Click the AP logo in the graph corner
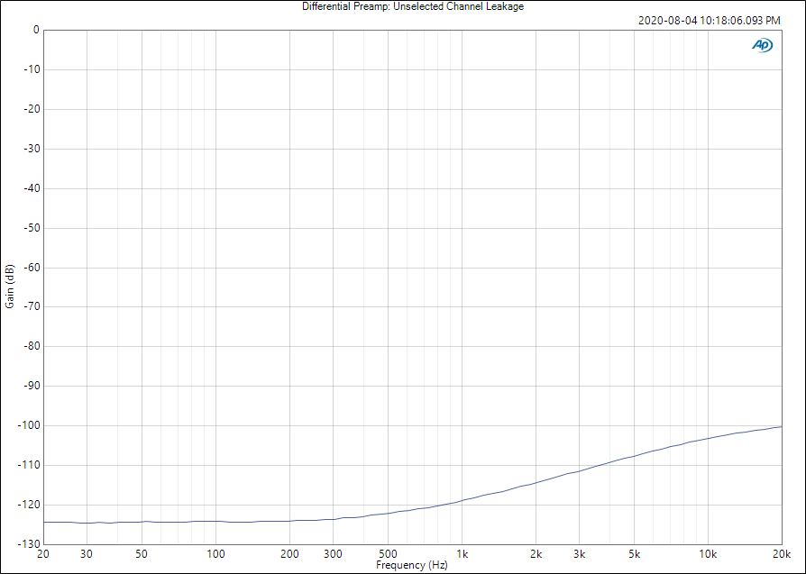This screenshot has height=574, width=806. (763, 46)
